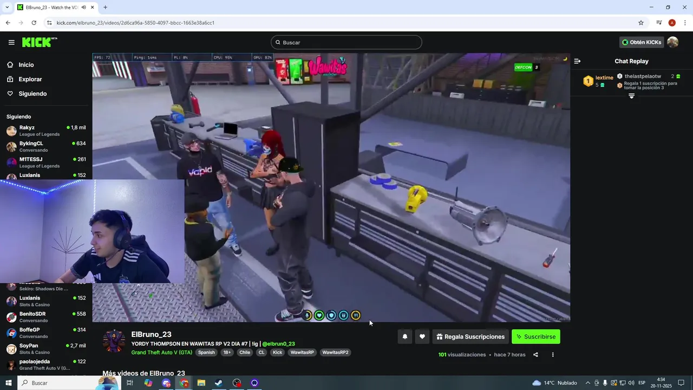The height and width of the screenshot is (390, 693).
Task: Open followed channel BykingCL
Action: 46,146
